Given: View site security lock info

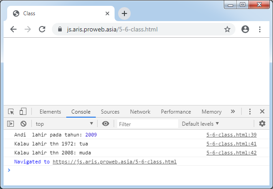Looking at the screenshot, I should 60,29.
